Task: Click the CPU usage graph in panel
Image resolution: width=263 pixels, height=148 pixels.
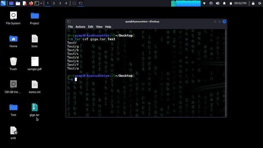Action: [186, 3]
